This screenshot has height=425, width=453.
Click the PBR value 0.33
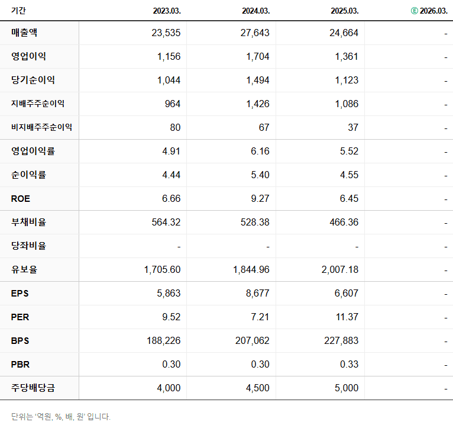350,365
